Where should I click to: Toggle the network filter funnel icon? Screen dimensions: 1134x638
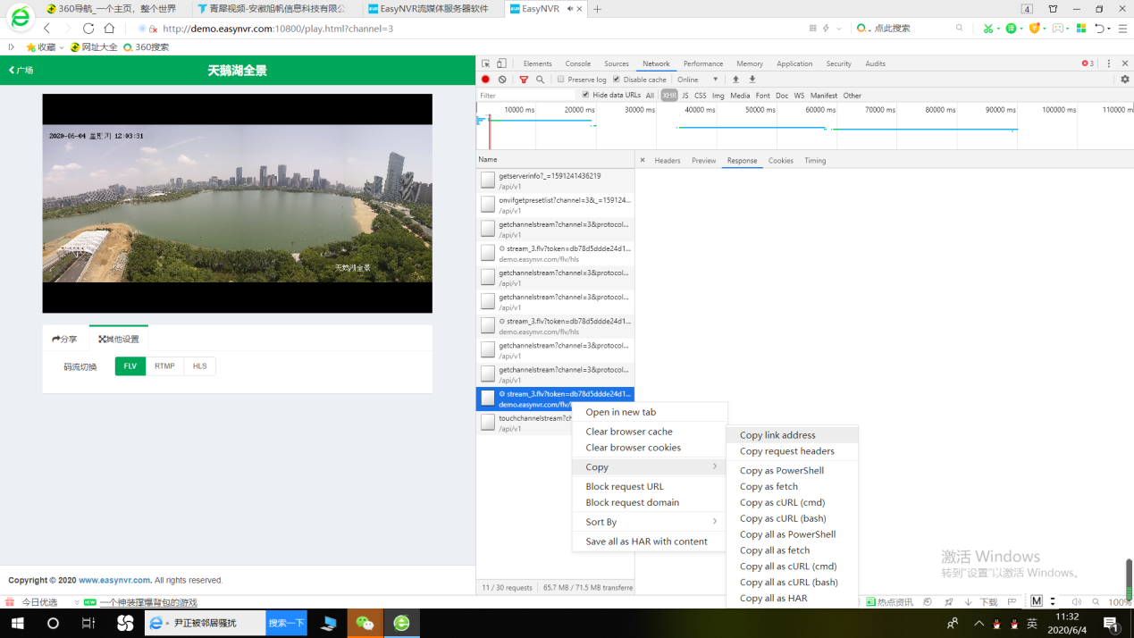[x=524, y=80]
